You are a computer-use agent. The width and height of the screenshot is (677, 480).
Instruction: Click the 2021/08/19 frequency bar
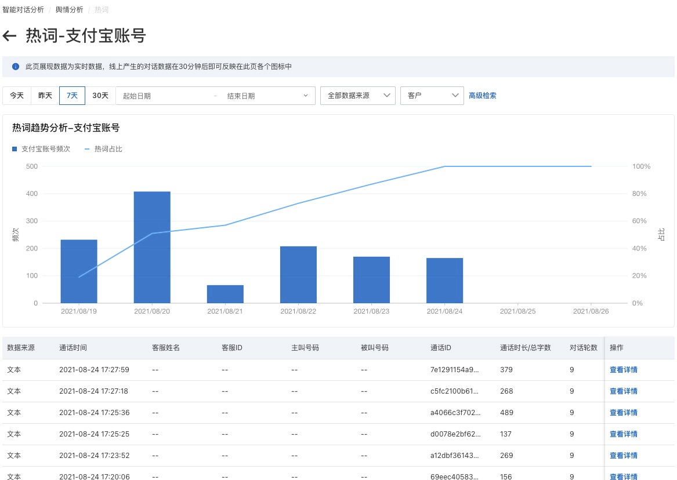pyautogui.click(x=79, y=271)
